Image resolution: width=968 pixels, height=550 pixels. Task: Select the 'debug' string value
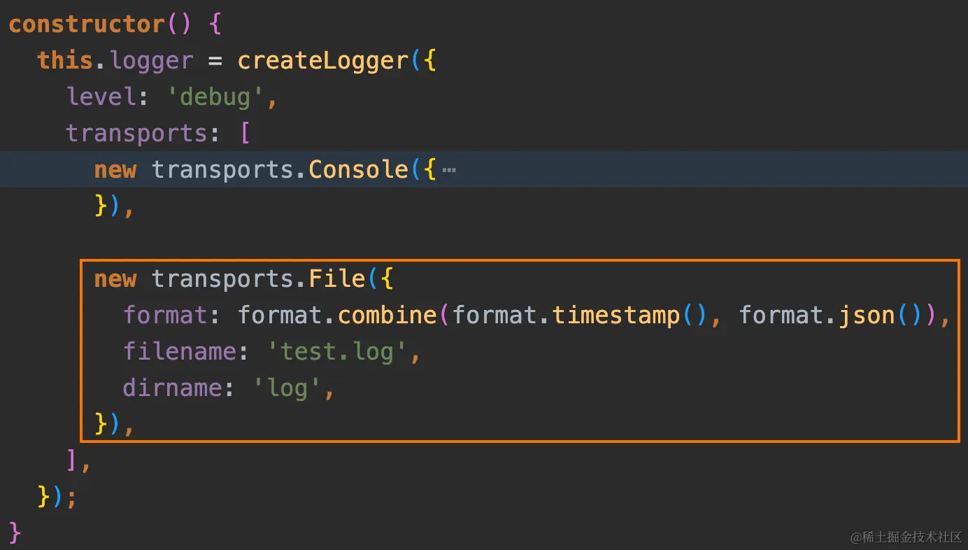click(215, 97)
